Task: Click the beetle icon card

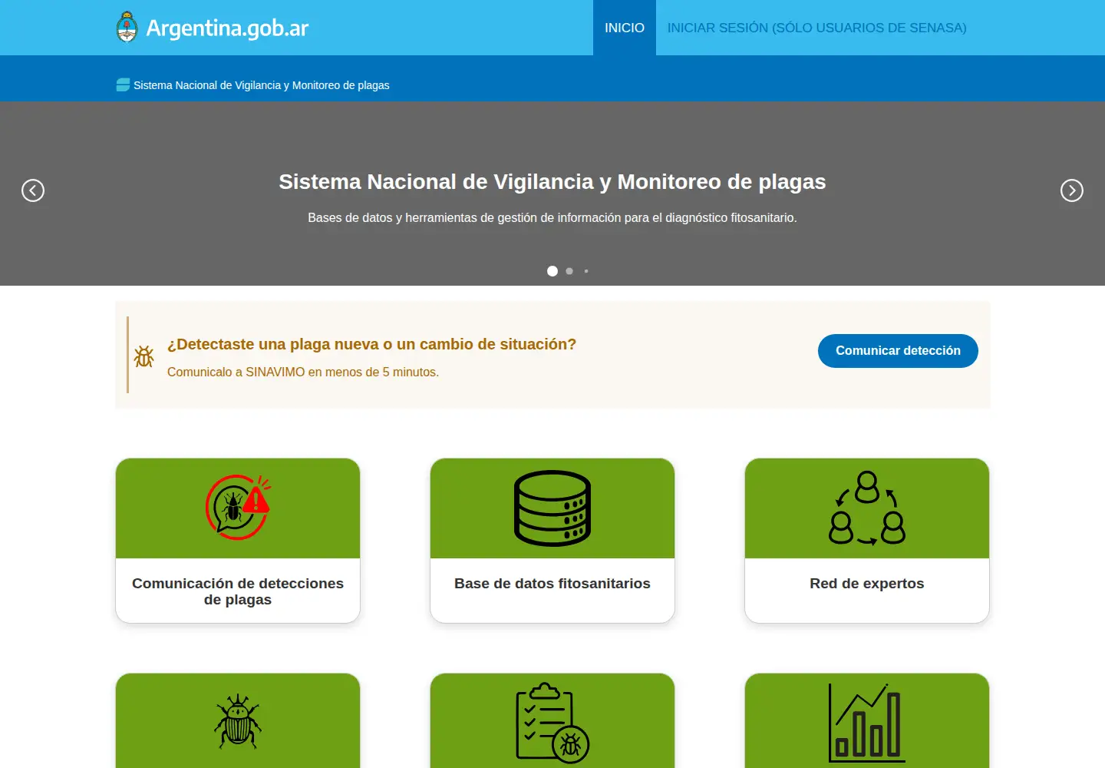Action: click(238, 721)
